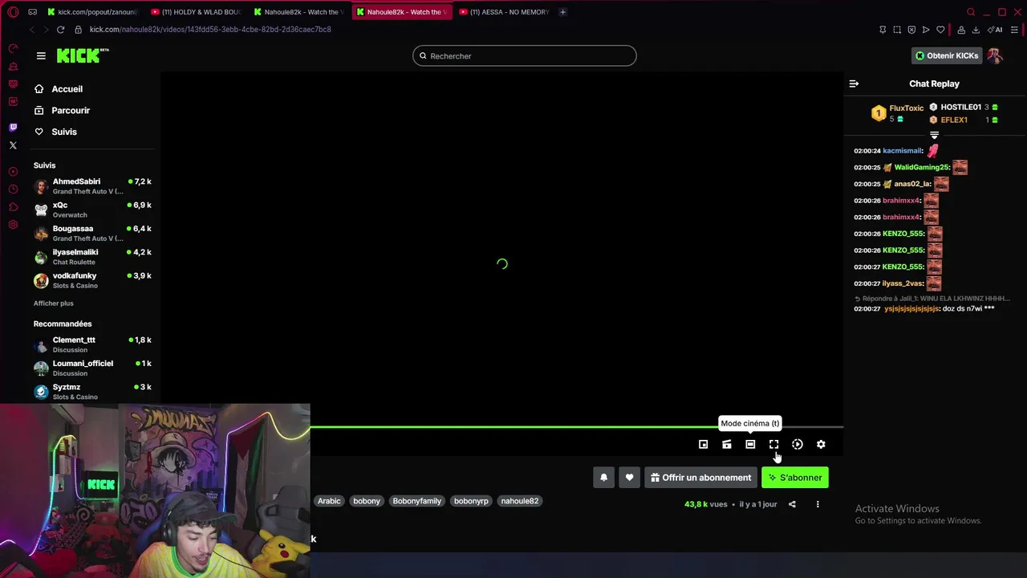Enable picture-in-picture mini player
1027x578 pixels.
pos(703,444)
